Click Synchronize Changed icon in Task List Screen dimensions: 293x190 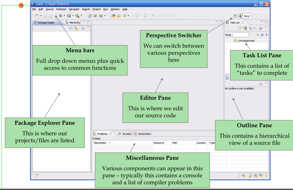pyautogui.click(x=245, y=28)
